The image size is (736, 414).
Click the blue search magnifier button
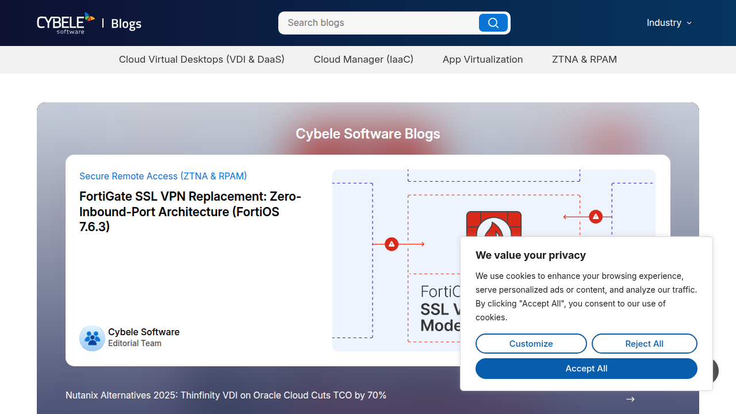pos(493,23)
